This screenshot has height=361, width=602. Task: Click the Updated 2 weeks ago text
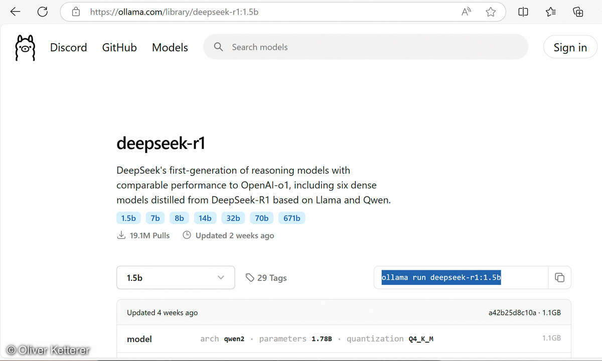tap(235, 235)
